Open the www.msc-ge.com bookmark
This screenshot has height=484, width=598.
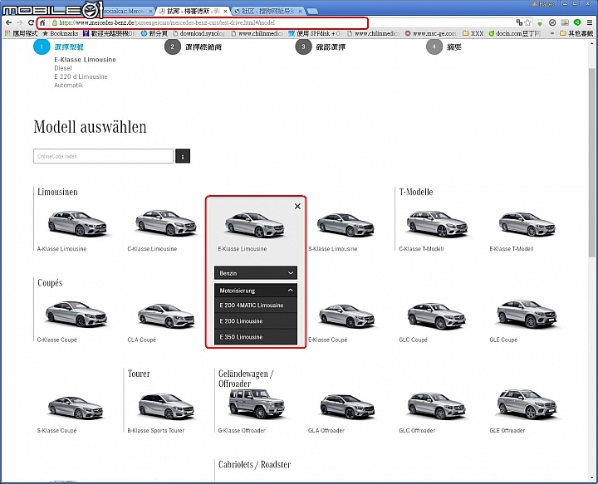(431, 33)
